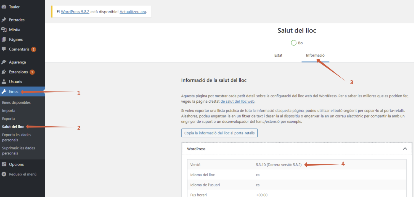The height and width of the screenshot is (197, 414).
Task: Open Suprimeix les dades personals entry
Action: [19, 151]
